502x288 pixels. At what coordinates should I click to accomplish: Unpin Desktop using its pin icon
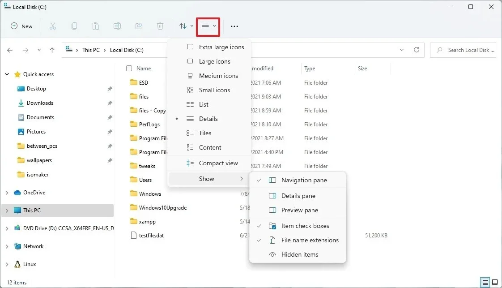click(x=110, y=89)
